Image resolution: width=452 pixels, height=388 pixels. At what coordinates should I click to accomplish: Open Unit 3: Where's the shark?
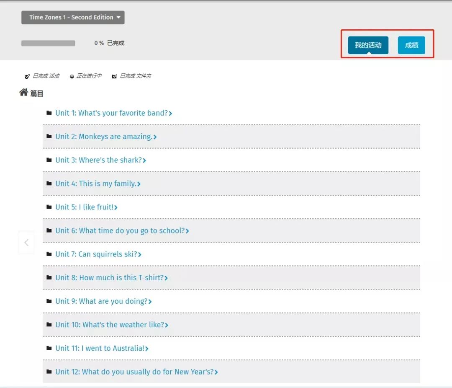(99, 160)
